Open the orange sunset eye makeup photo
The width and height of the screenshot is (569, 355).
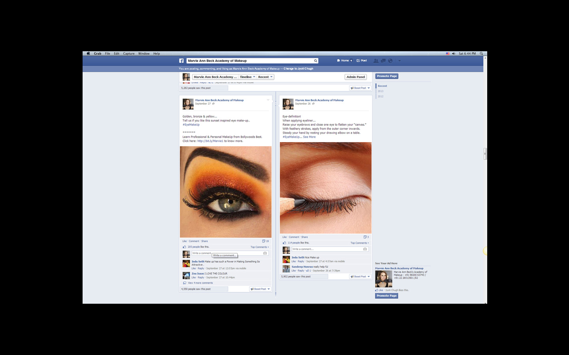coord(226,192)
